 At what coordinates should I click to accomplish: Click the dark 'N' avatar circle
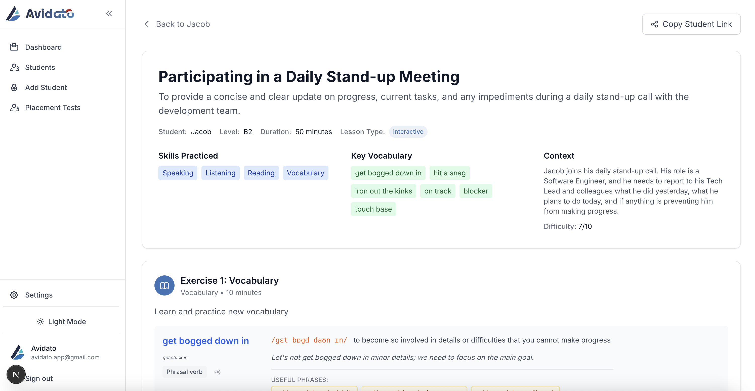[16, 374]
